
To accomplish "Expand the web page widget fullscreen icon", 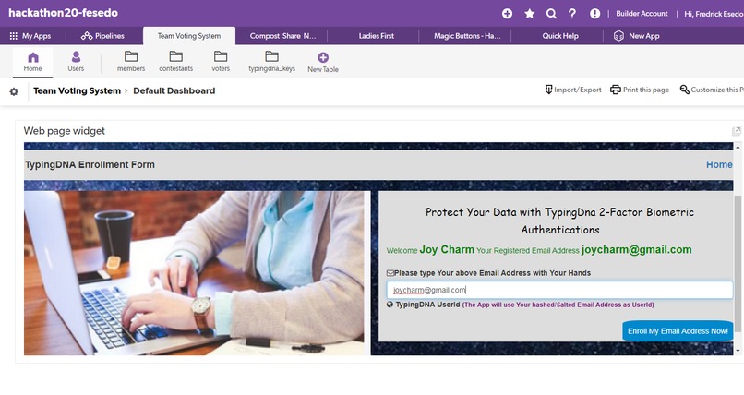I will (737, 130).
